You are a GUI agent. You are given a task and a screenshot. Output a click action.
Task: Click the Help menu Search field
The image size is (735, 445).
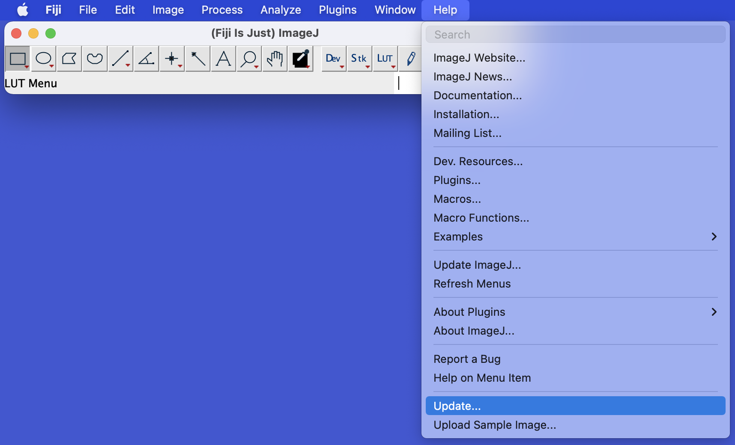575,35
